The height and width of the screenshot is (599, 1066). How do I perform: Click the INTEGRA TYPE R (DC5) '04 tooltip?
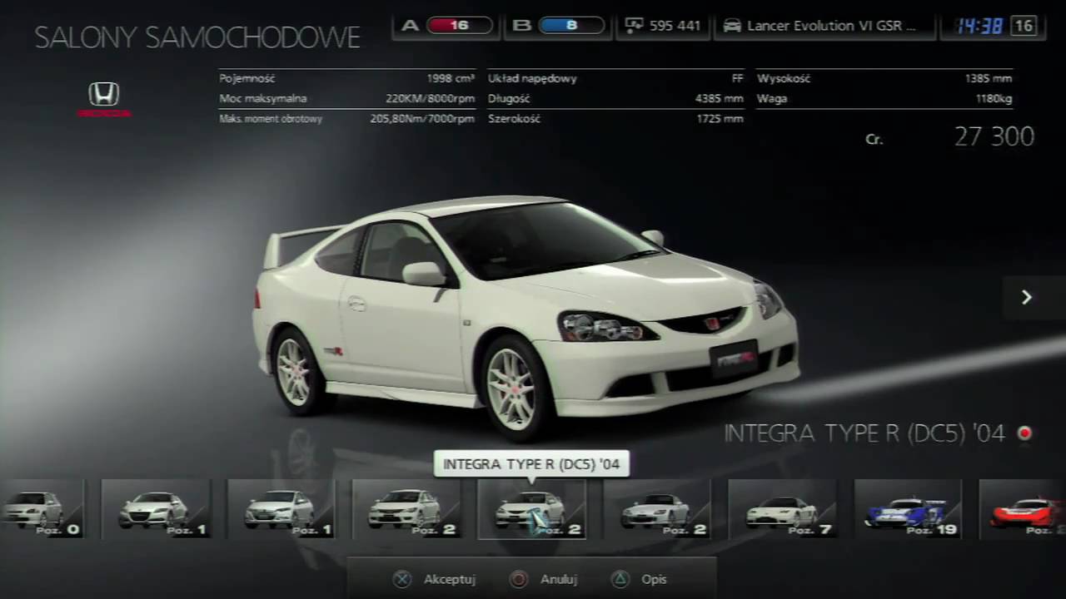(531, 463)
